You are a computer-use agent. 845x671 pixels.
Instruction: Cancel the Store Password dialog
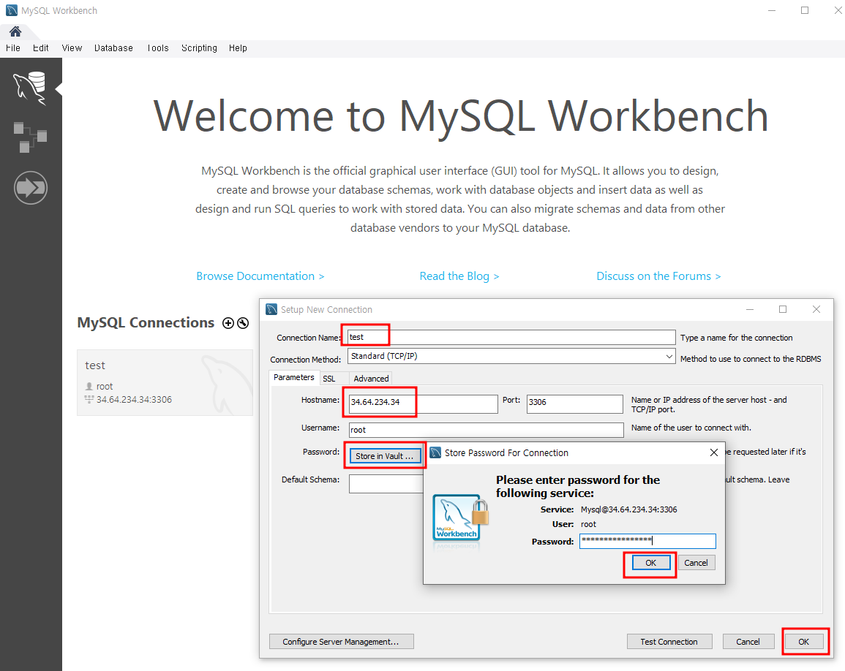click(x=696, y=563)
